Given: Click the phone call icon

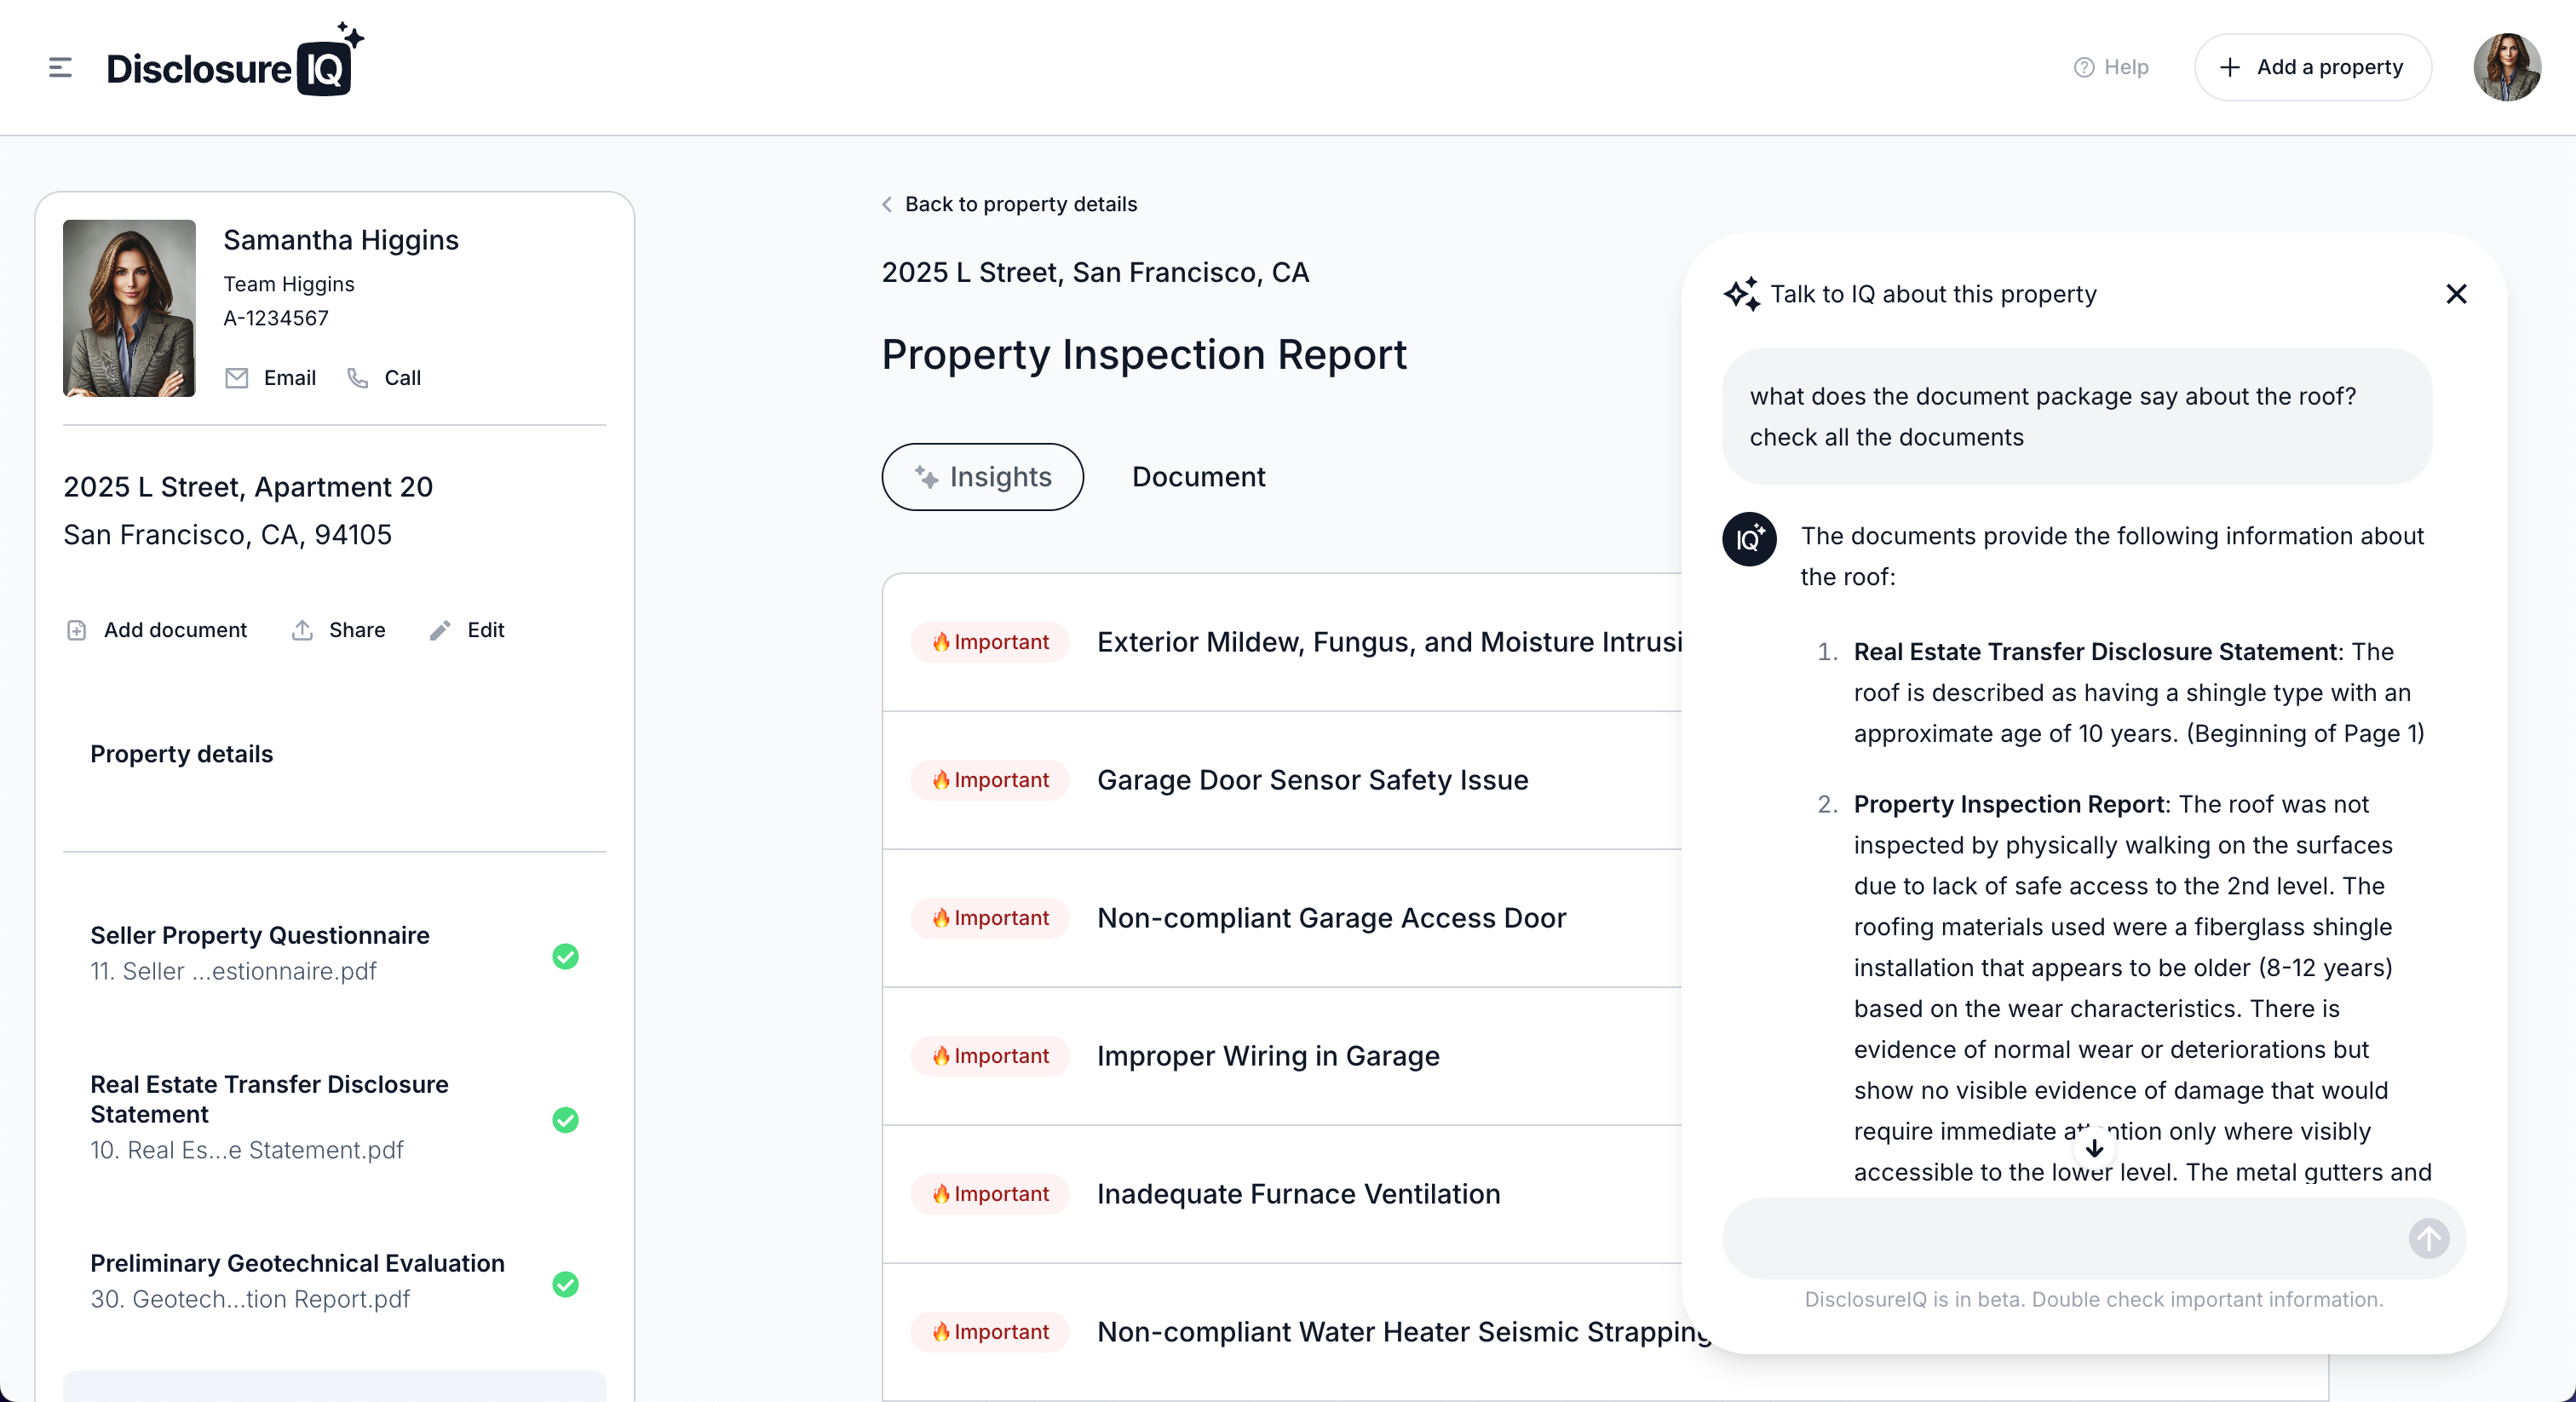Looking at the screenshot, I should click(357, 378).
